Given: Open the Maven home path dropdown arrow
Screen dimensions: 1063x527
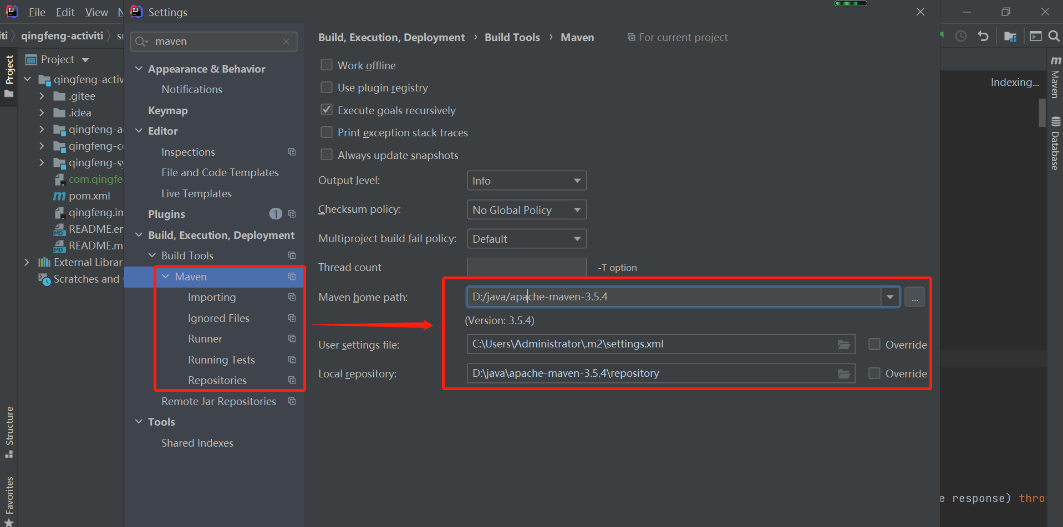Looking at the screenshot, I should pos(890,297).
